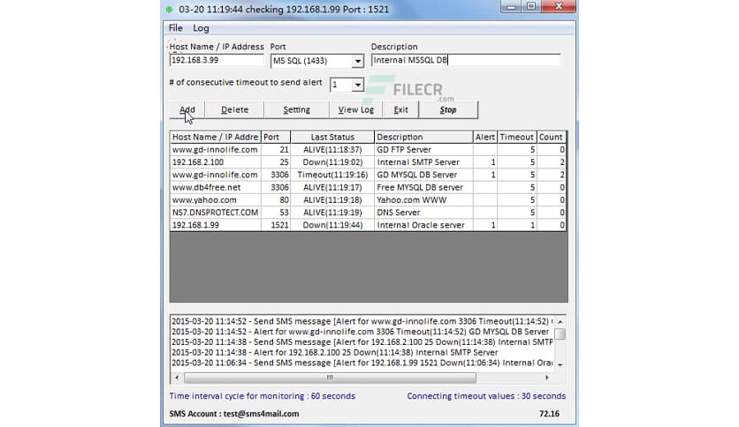The image size is (739, 427).
Task: Select the www.yahoo.com host row
Action: [368, 200]
